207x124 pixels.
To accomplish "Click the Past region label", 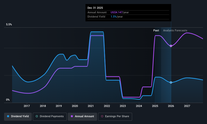I will pos(156,31).
